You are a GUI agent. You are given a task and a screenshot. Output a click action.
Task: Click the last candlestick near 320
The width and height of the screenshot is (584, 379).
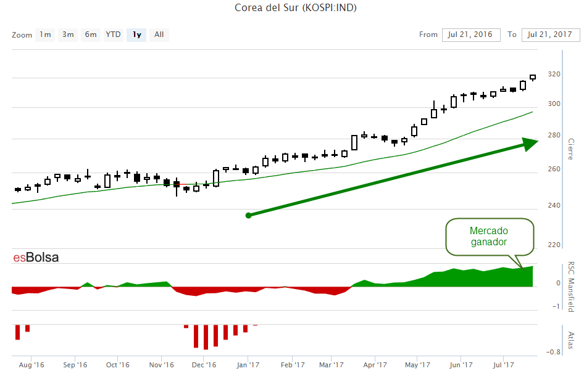point(533,78)
